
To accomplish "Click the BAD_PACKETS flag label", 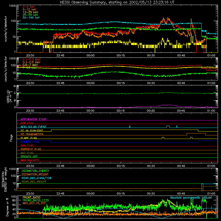I will (x=30, y=160).
